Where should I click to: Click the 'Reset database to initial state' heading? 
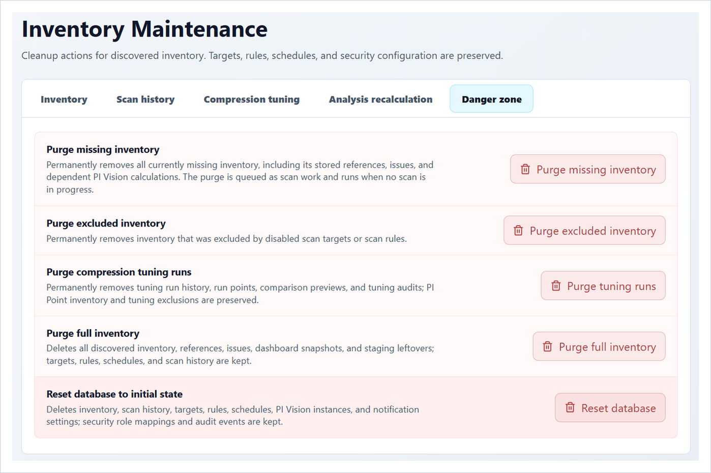coord(114,394)
